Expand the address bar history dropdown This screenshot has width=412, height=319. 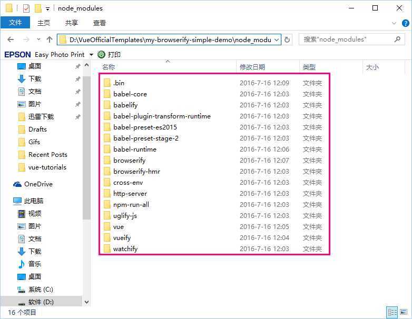(277, 40)
